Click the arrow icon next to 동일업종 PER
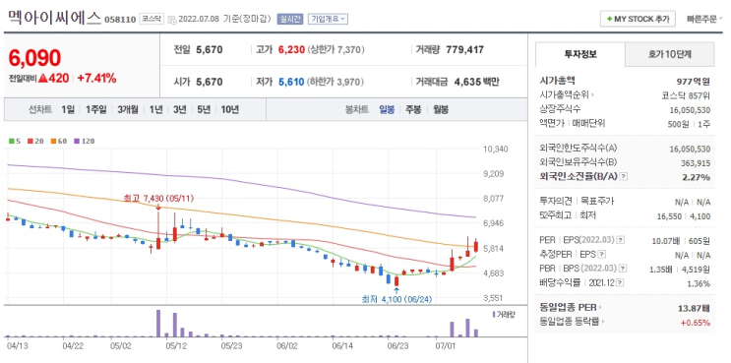Image resolution: width=731 pixels, height=363 pixels. pyautogui.click(x=600, y=308)
